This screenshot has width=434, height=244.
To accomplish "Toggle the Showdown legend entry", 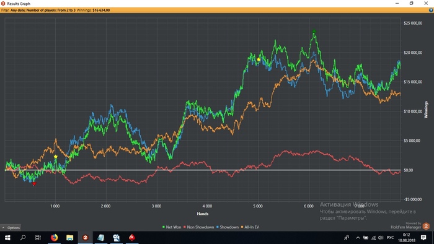I will 228,227.
